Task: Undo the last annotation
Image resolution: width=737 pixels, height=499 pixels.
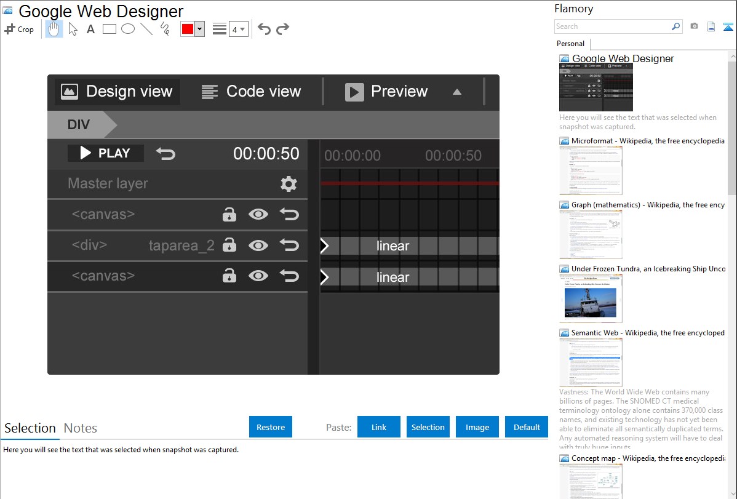Action: pos(264,29)
